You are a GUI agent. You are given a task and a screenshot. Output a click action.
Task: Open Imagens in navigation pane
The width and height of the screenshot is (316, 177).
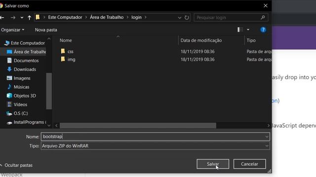(x=19, y=78)
